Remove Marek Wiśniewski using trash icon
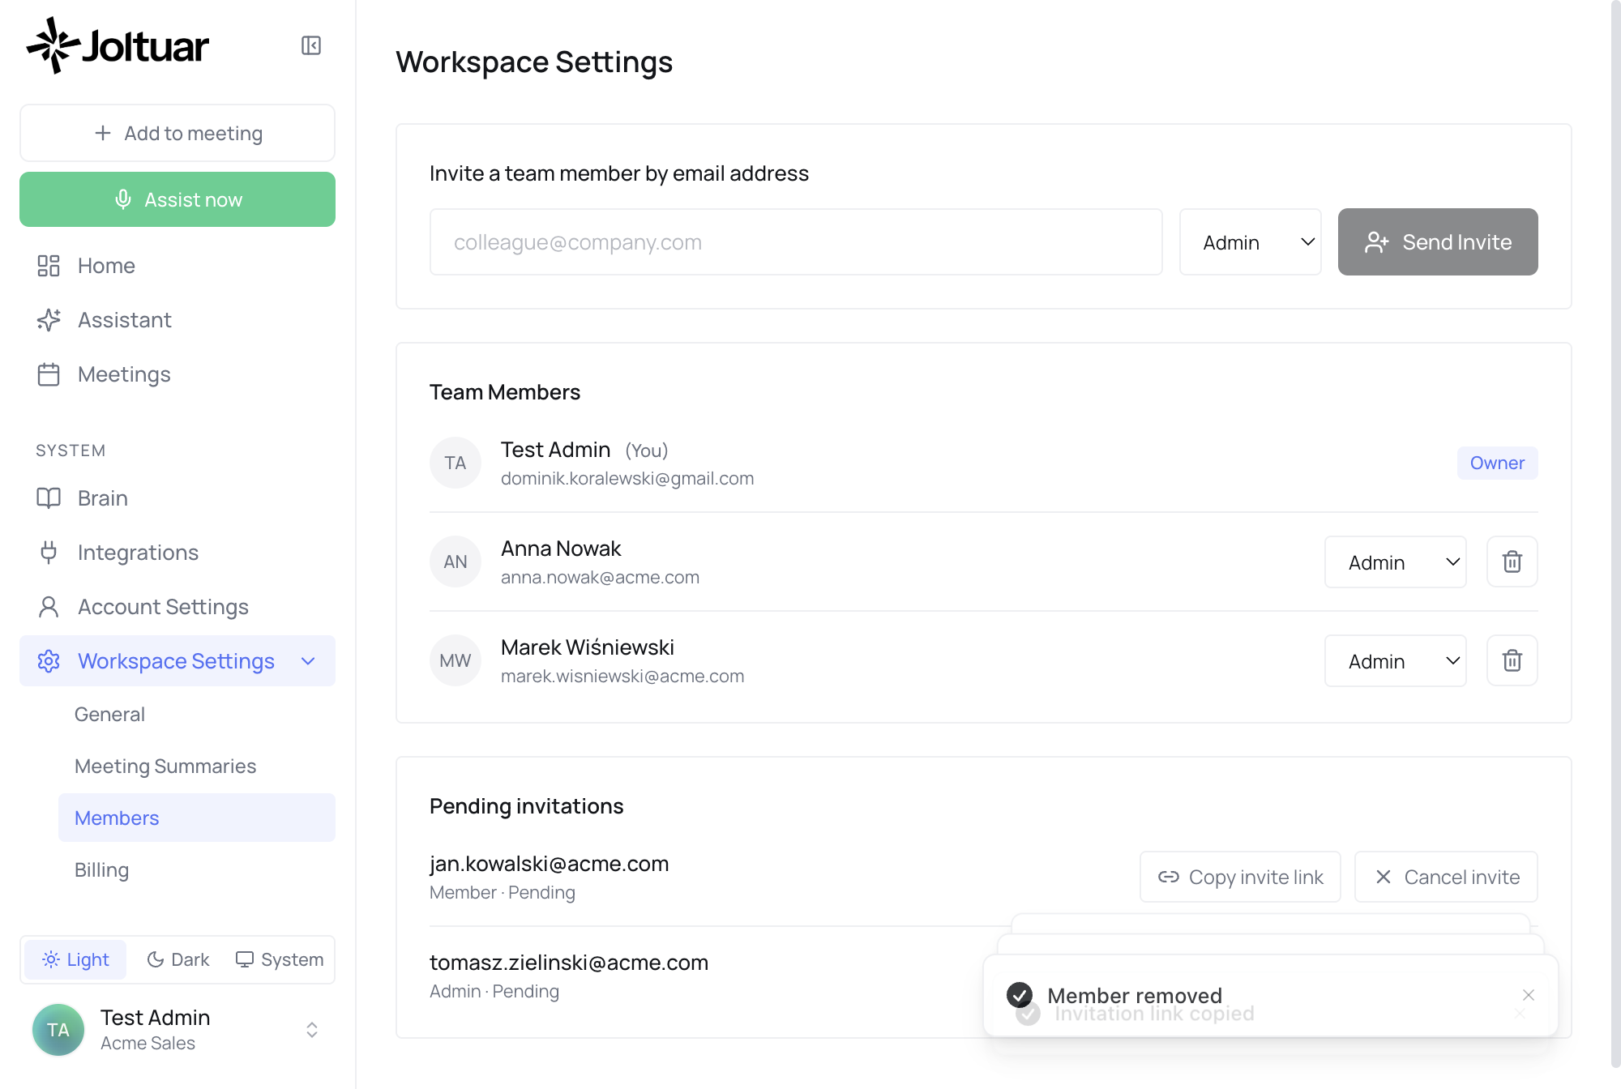 [1512, 660]
